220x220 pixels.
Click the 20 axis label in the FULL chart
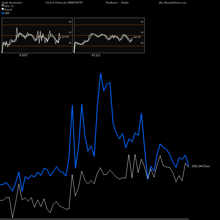coord(142,43)
